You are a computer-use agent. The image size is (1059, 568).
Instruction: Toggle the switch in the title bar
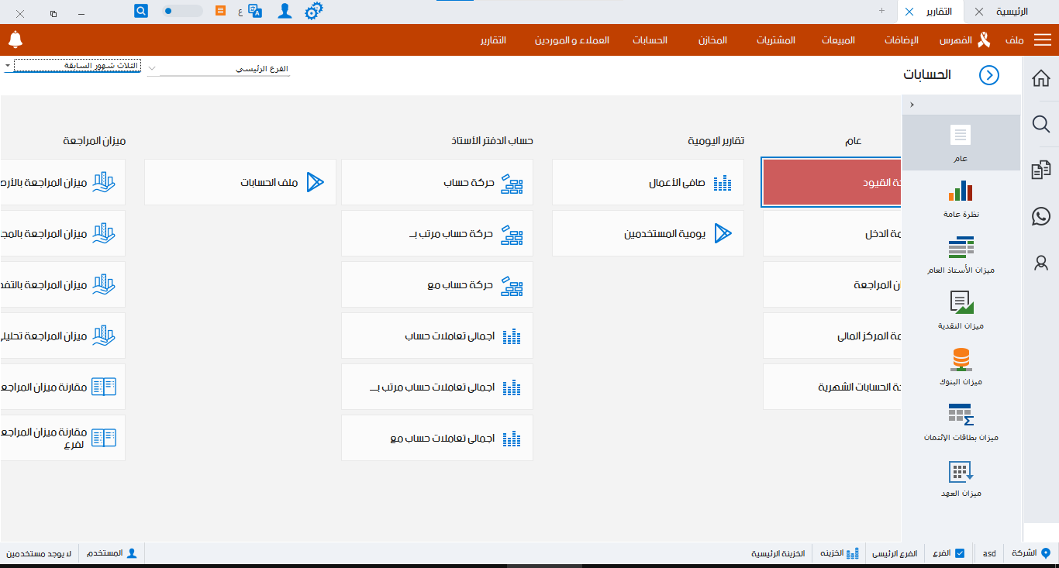pyautogui.click(x=182, y=11)
